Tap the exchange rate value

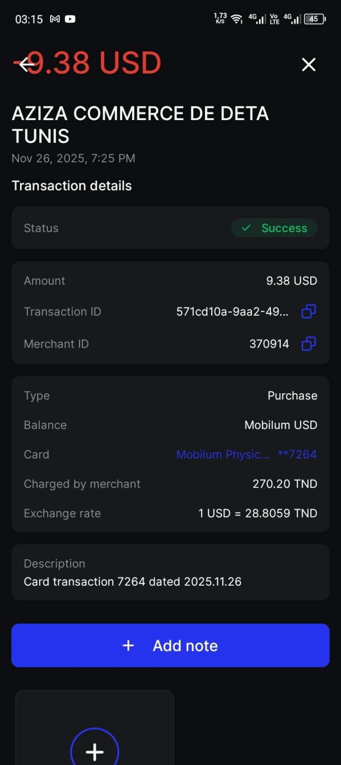coord(257,513)
